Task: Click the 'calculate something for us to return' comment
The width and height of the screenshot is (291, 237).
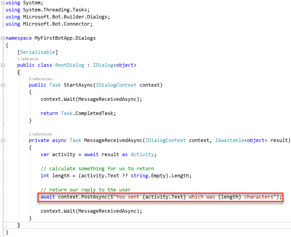Action: [x=97, y=168]
